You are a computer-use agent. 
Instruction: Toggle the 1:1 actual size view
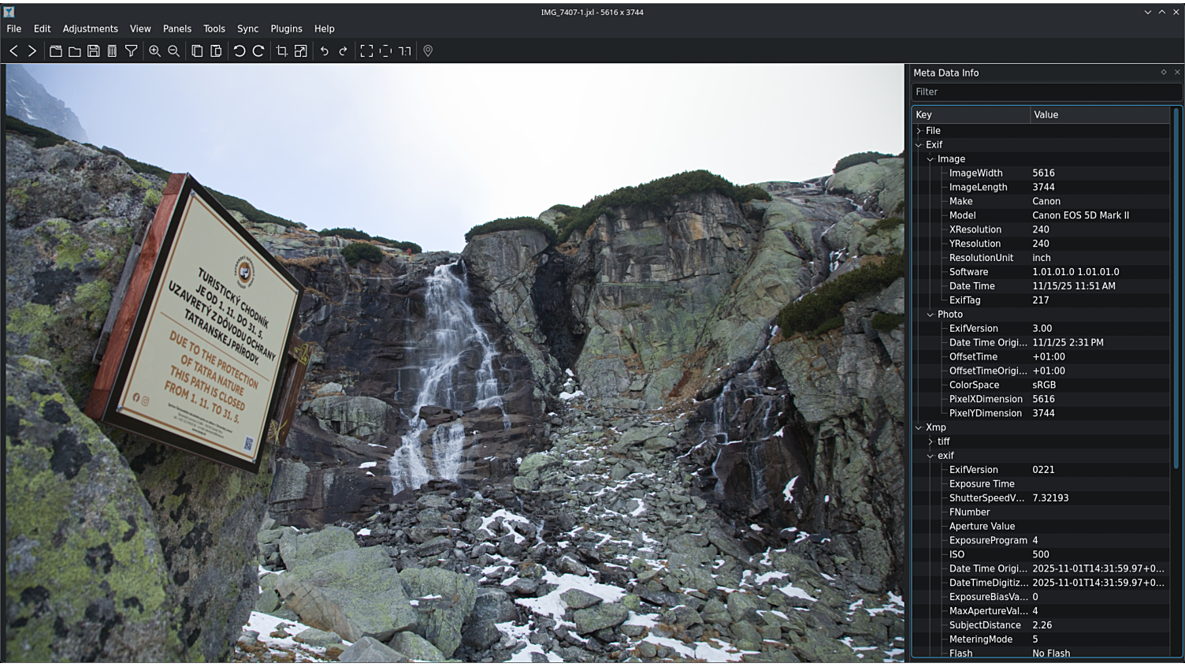(x=404, y=50)
